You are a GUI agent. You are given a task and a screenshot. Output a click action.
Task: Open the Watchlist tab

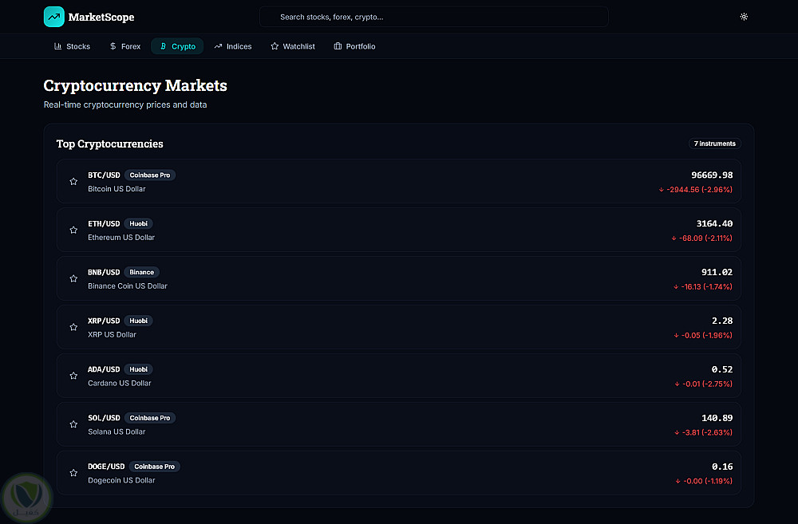point(293,46)
